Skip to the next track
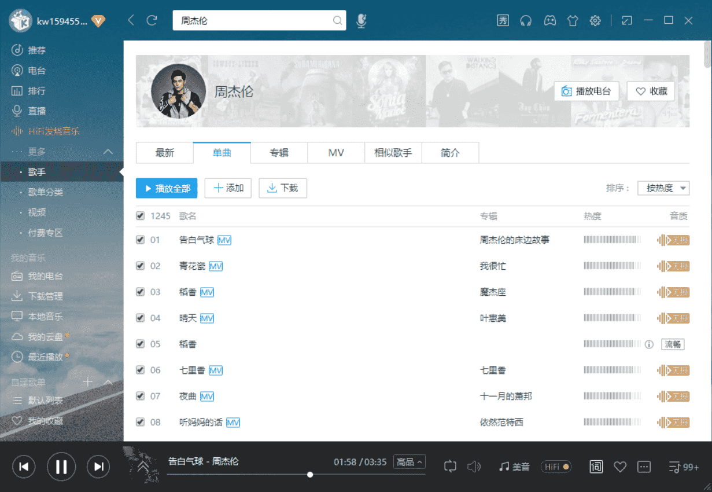 (x=98, y=467)
